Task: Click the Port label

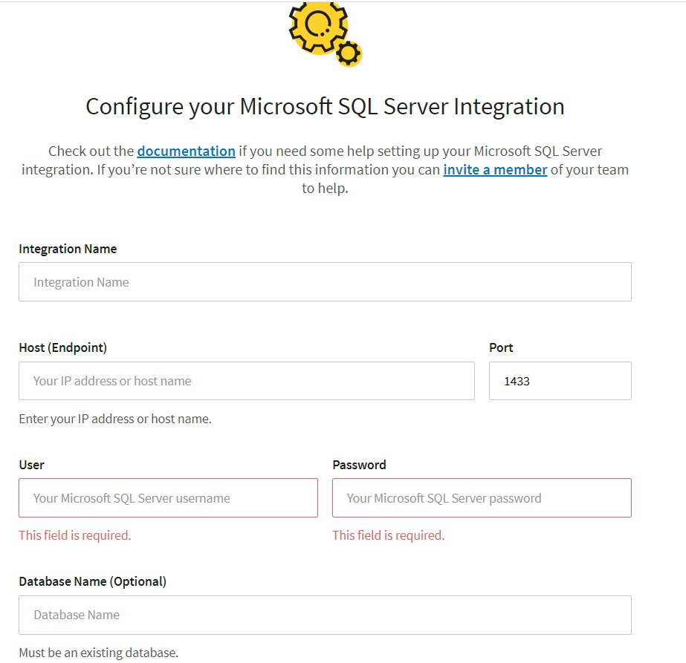Action: (x=501, y=347)
